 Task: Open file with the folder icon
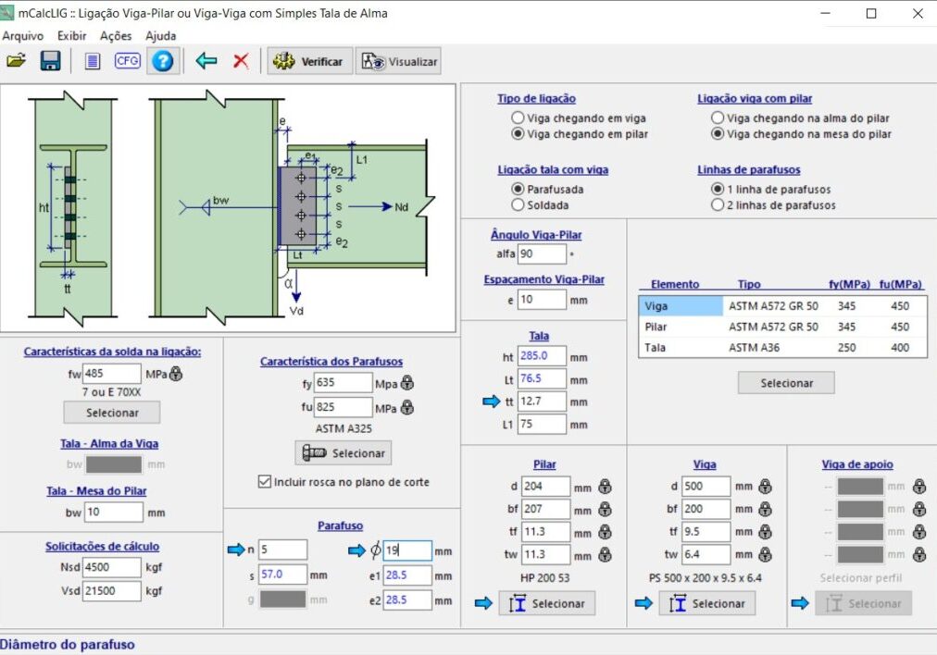pos(17,61)
